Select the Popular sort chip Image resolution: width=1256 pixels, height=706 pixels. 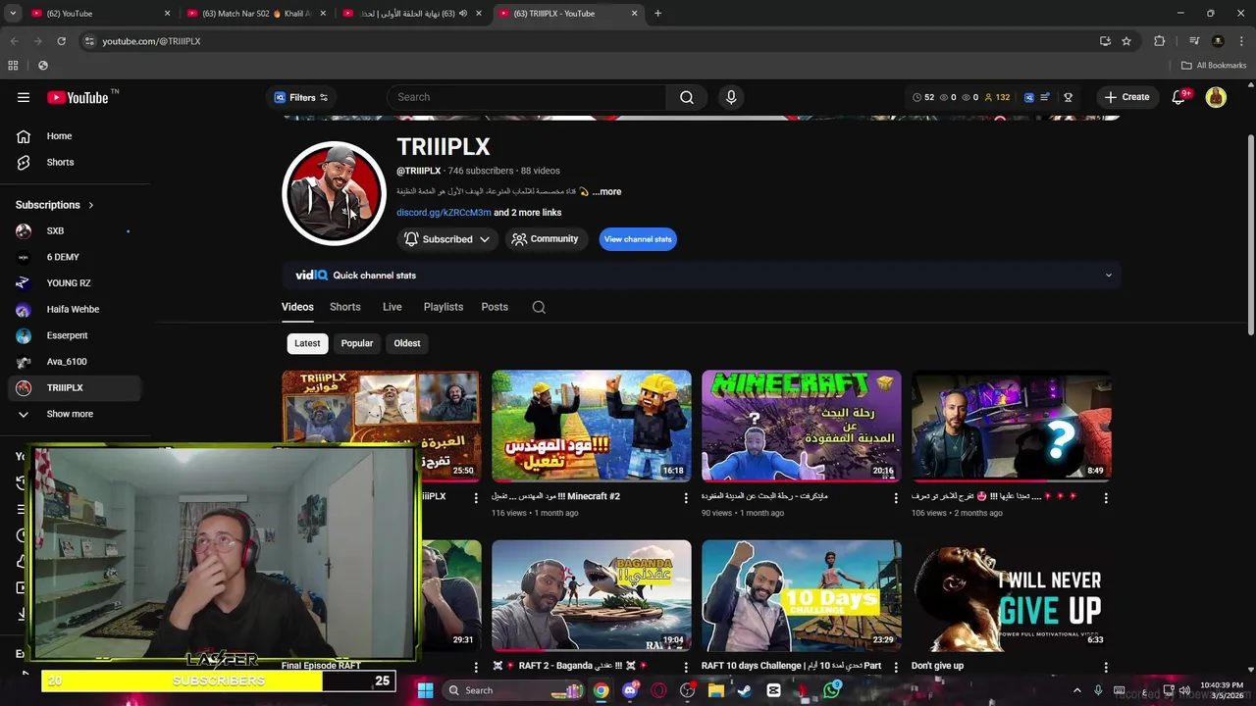357,343
